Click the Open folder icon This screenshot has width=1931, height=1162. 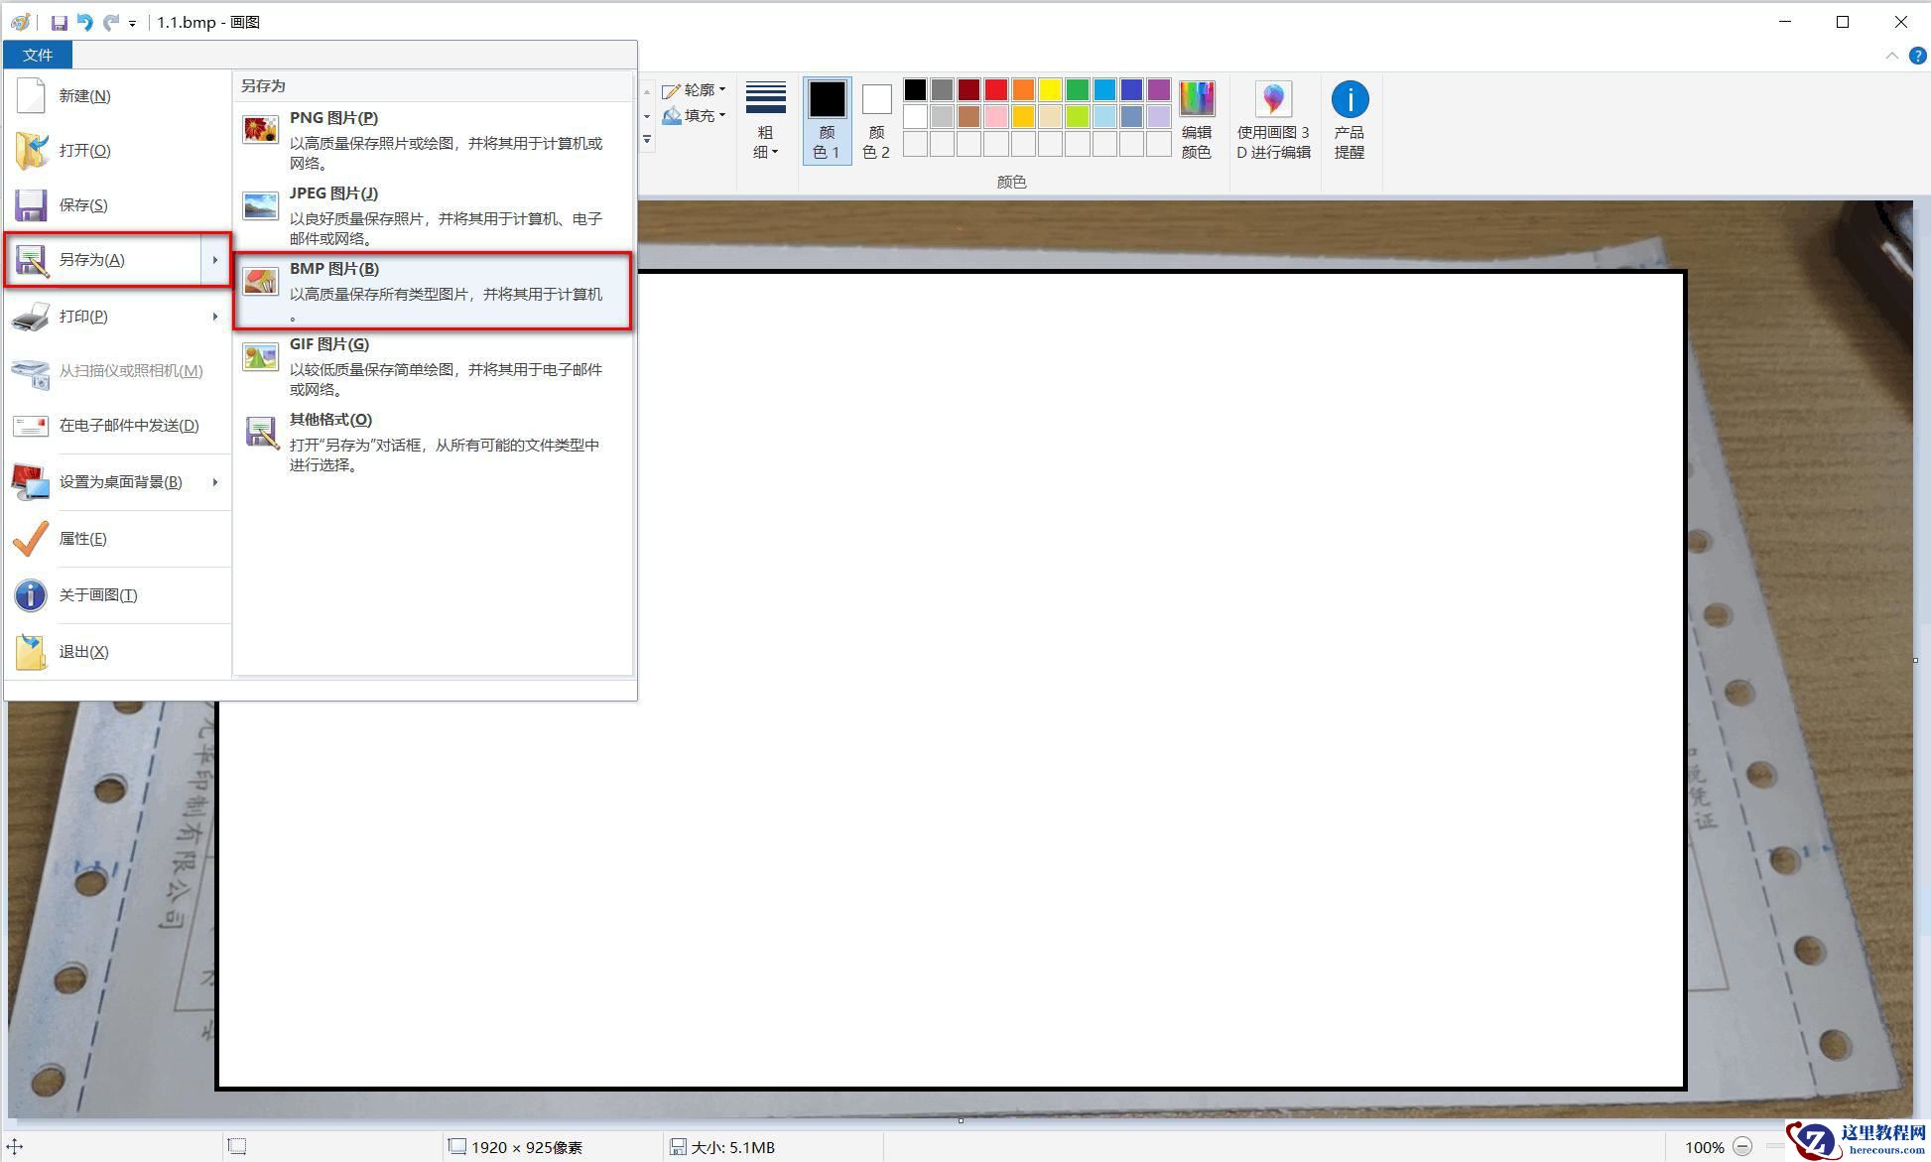coord(31,150)
